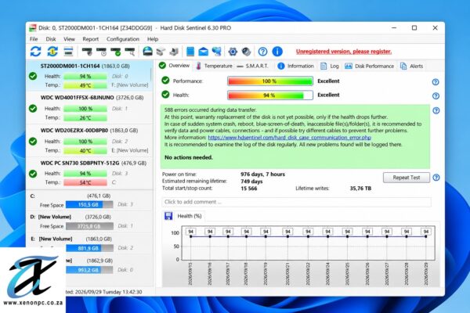Viewport: 470px width, 313px height.
Task: Toggle the disk list panel icon in the toolbar
Action: [69, 52]
